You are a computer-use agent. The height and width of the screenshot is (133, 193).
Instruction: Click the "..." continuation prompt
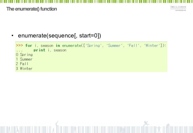(x=19, y=50)
